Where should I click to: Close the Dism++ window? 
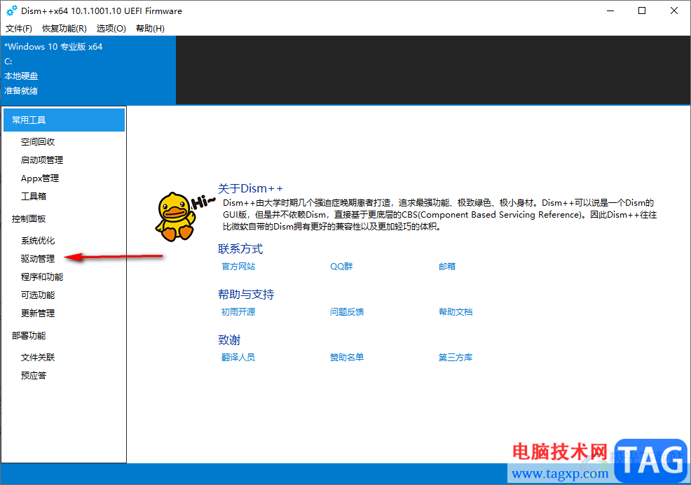pyautogui.click(x=673, y=10)
